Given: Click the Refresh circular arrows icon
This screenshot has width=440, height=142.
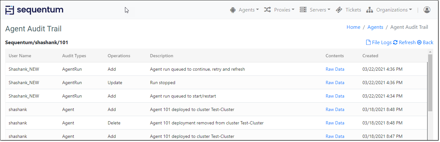Looking at the screenshot, I should pos(395,43).
